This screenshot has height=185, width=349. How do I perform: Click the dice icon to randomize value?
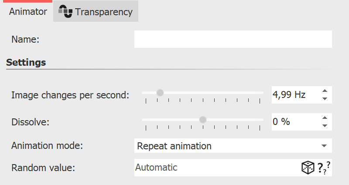pyautogui.click(x=308, y=168)
